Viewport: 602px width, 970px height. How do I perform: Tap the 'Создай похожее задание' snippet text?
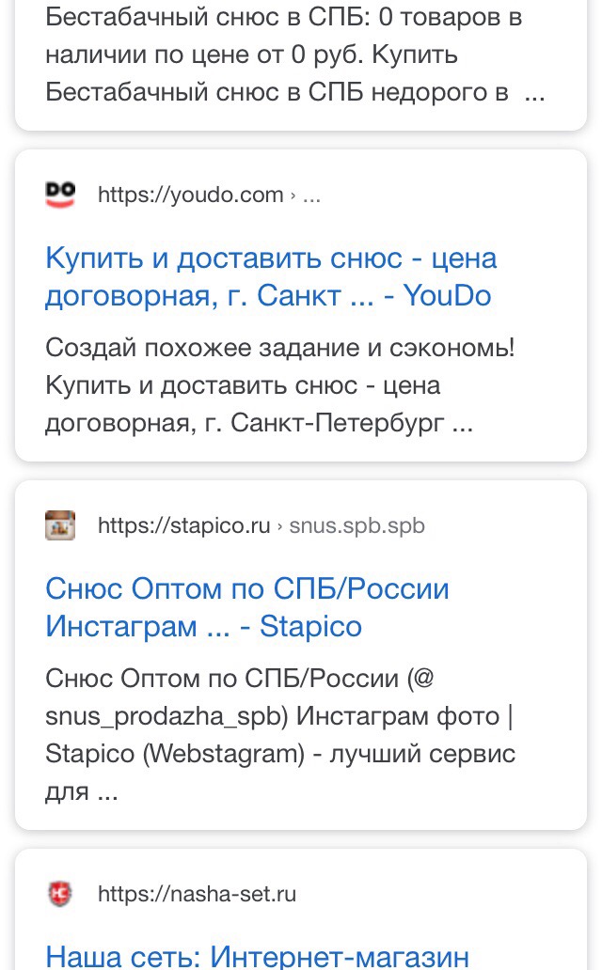279,349
